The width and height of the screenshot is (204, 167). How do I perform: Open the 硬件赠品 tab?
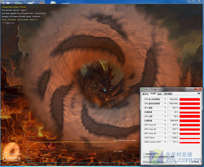tap(168, 94)
